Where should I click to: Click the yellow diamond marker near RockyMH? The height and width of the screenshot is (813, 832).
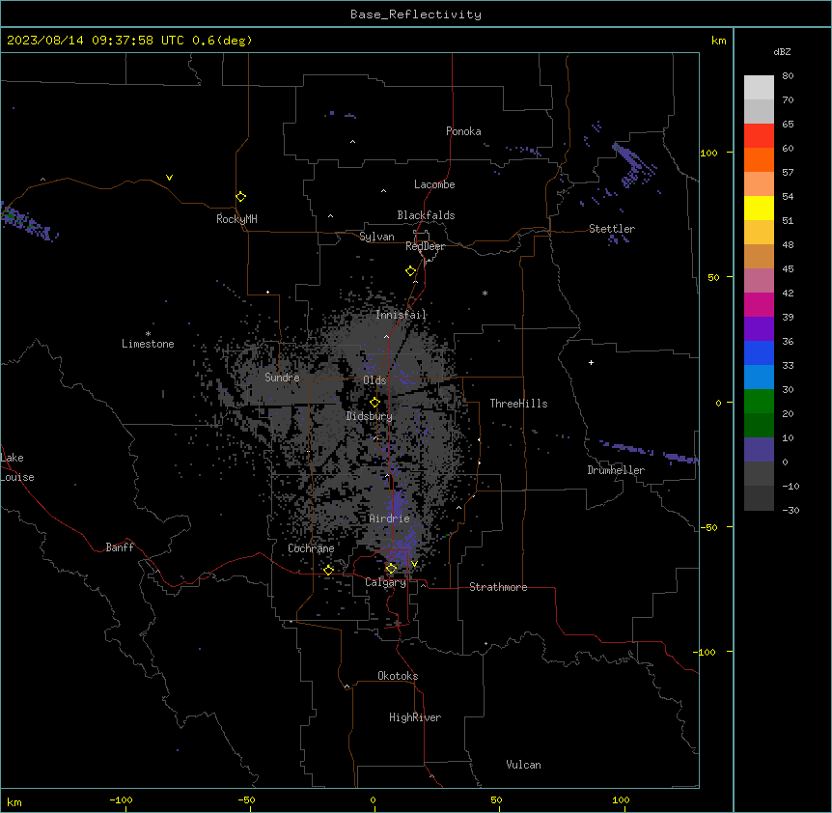coord(241,197)
